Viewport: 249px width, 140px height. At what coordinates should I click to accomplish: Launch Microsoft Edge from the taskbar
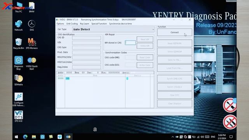click(25, 137)
